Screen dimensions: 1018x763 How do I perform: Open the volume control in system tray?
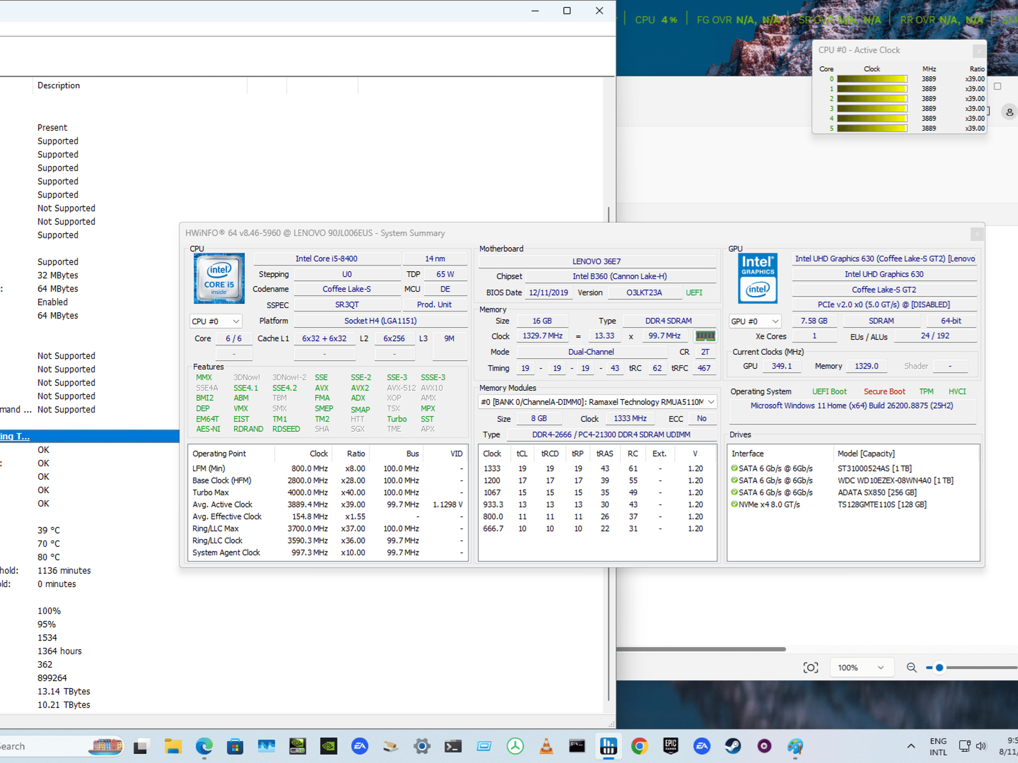(x=981, y=746)
